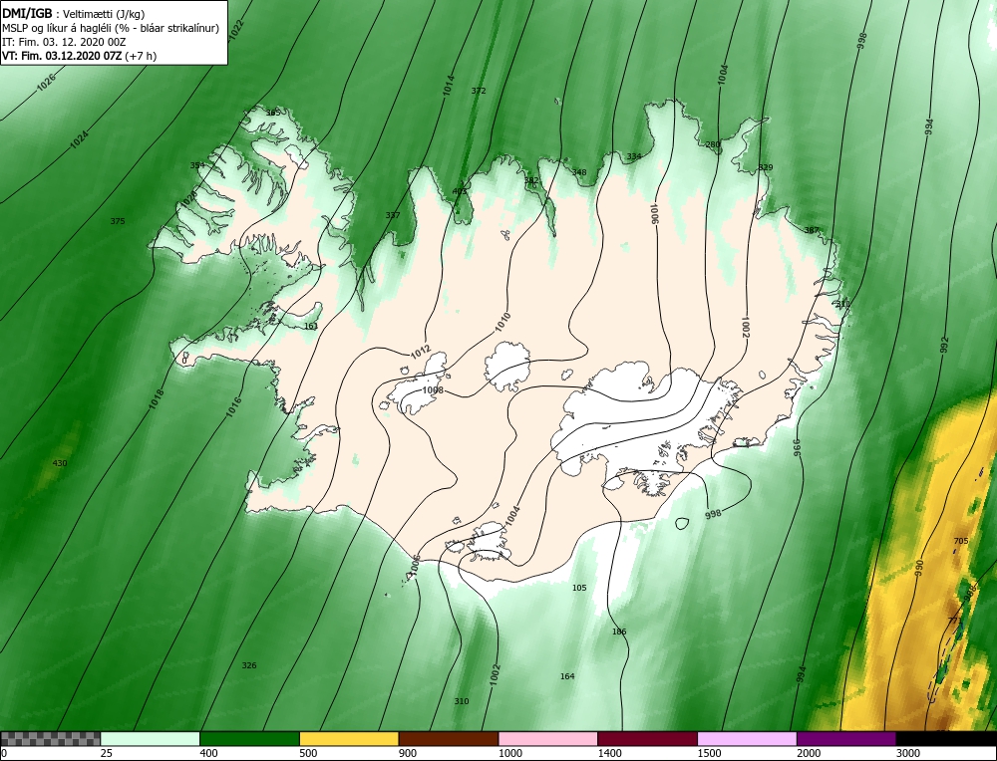
Task: Choose the checkered 0–25 legend swatch
Action: 50,739
